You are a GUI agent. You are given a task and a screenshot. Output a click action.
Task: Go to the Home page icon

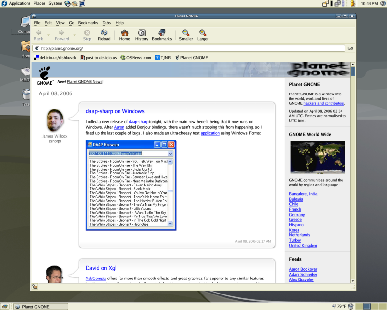click(125, 32)
